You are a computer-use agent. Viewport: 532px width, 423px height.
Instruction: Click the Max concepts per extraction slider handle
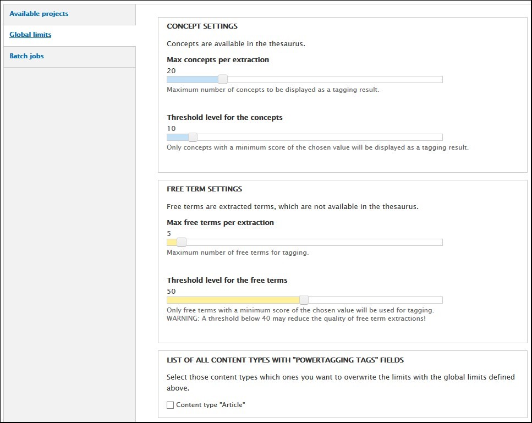pos(222,79)
